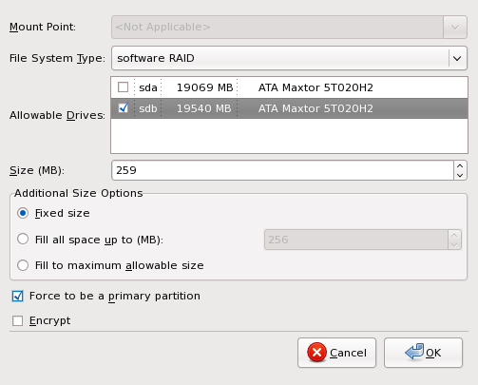Uncheck the sdb drive checkbox
The image size is (478, 385).
point(123,108)
